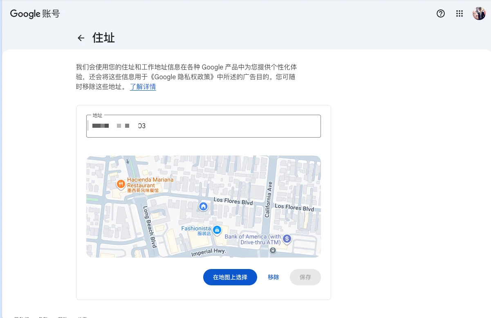
Task: Click the 保存 button
Action: point(305,277)
